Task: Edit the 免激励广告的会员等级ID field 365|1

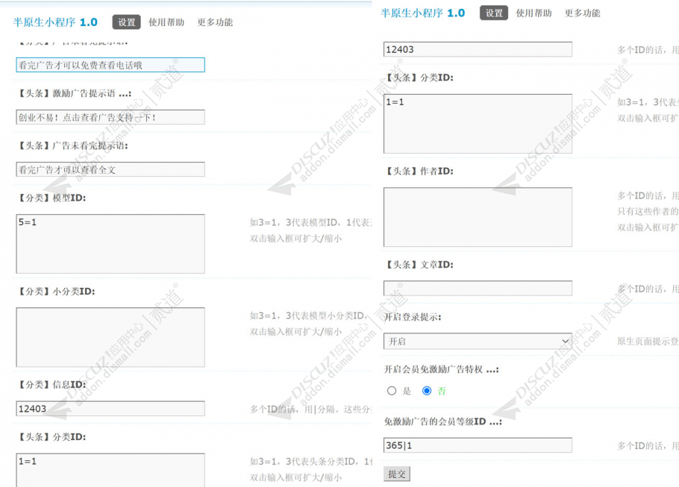Action: pos(478,445)
